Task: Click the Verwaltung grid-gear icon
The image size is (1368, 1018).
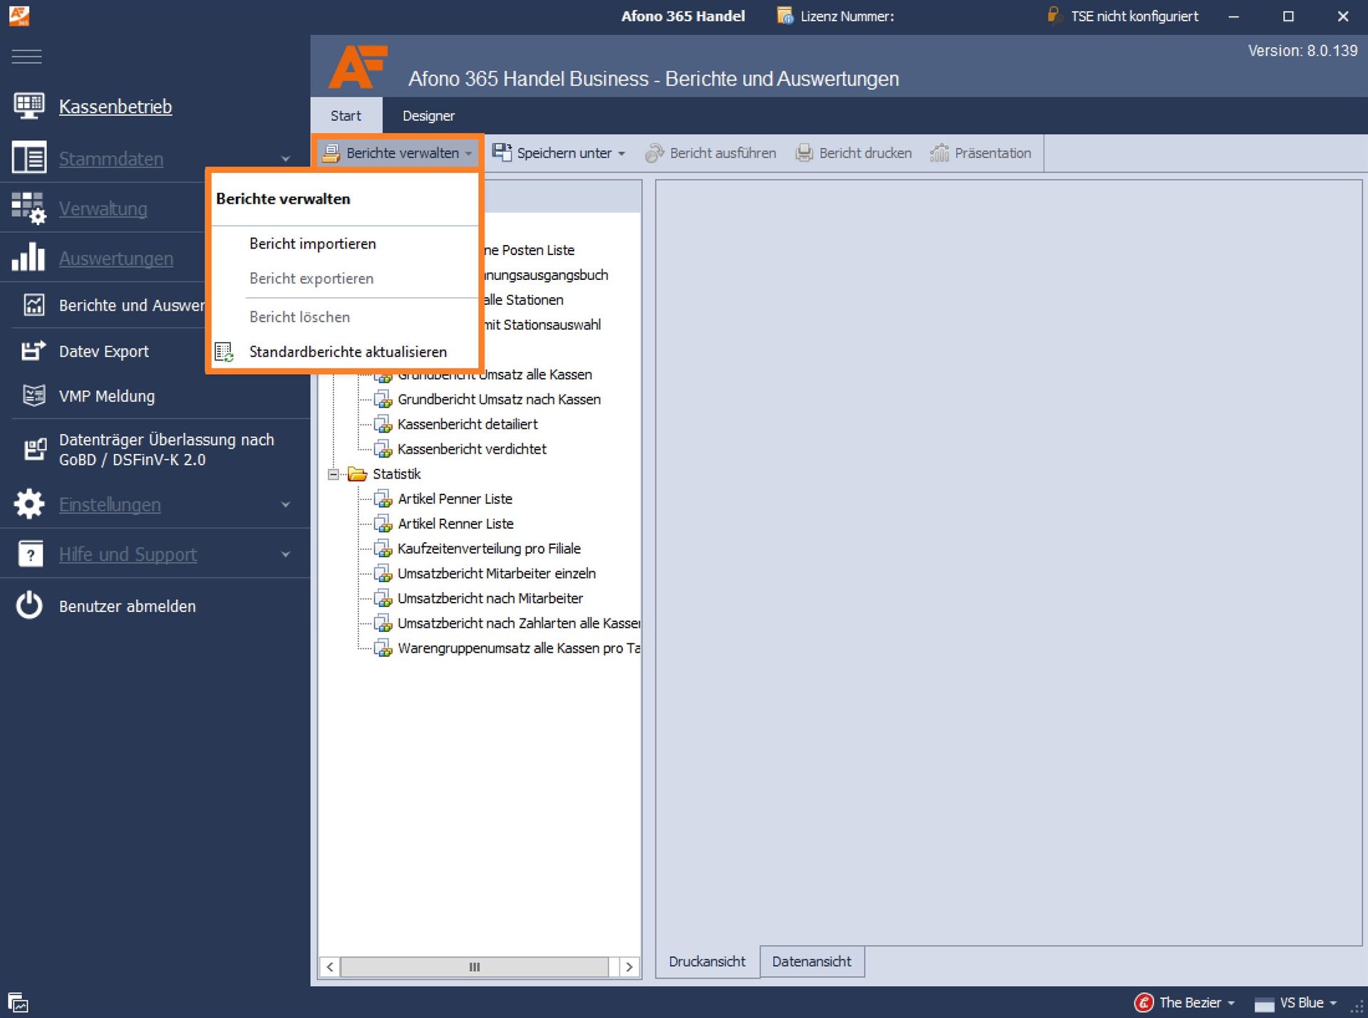Action: pos(29,208)
